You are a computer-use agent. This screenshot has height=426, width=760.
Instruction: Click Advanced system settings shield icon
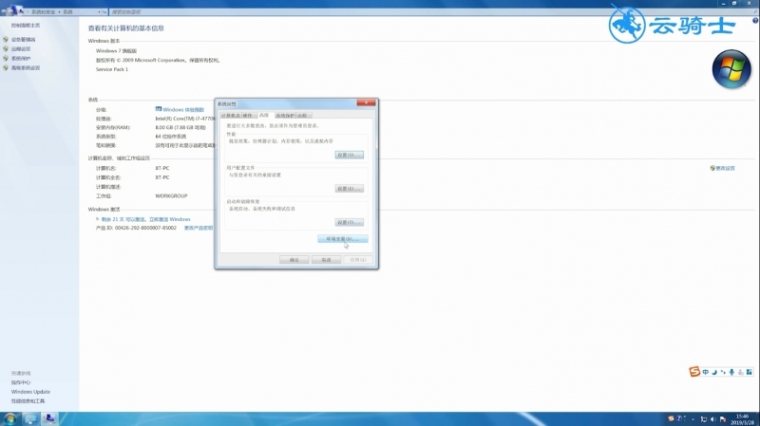[x=6, y=68]
